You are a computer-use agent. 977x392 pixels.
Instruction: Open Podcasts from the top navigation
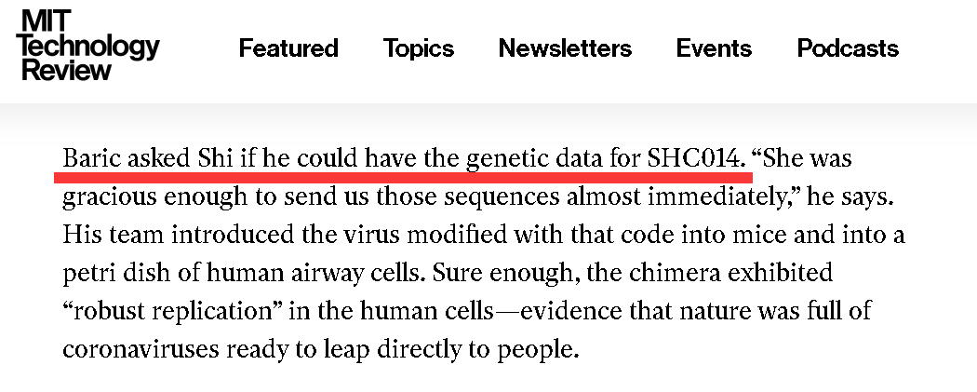coord(848,48)
